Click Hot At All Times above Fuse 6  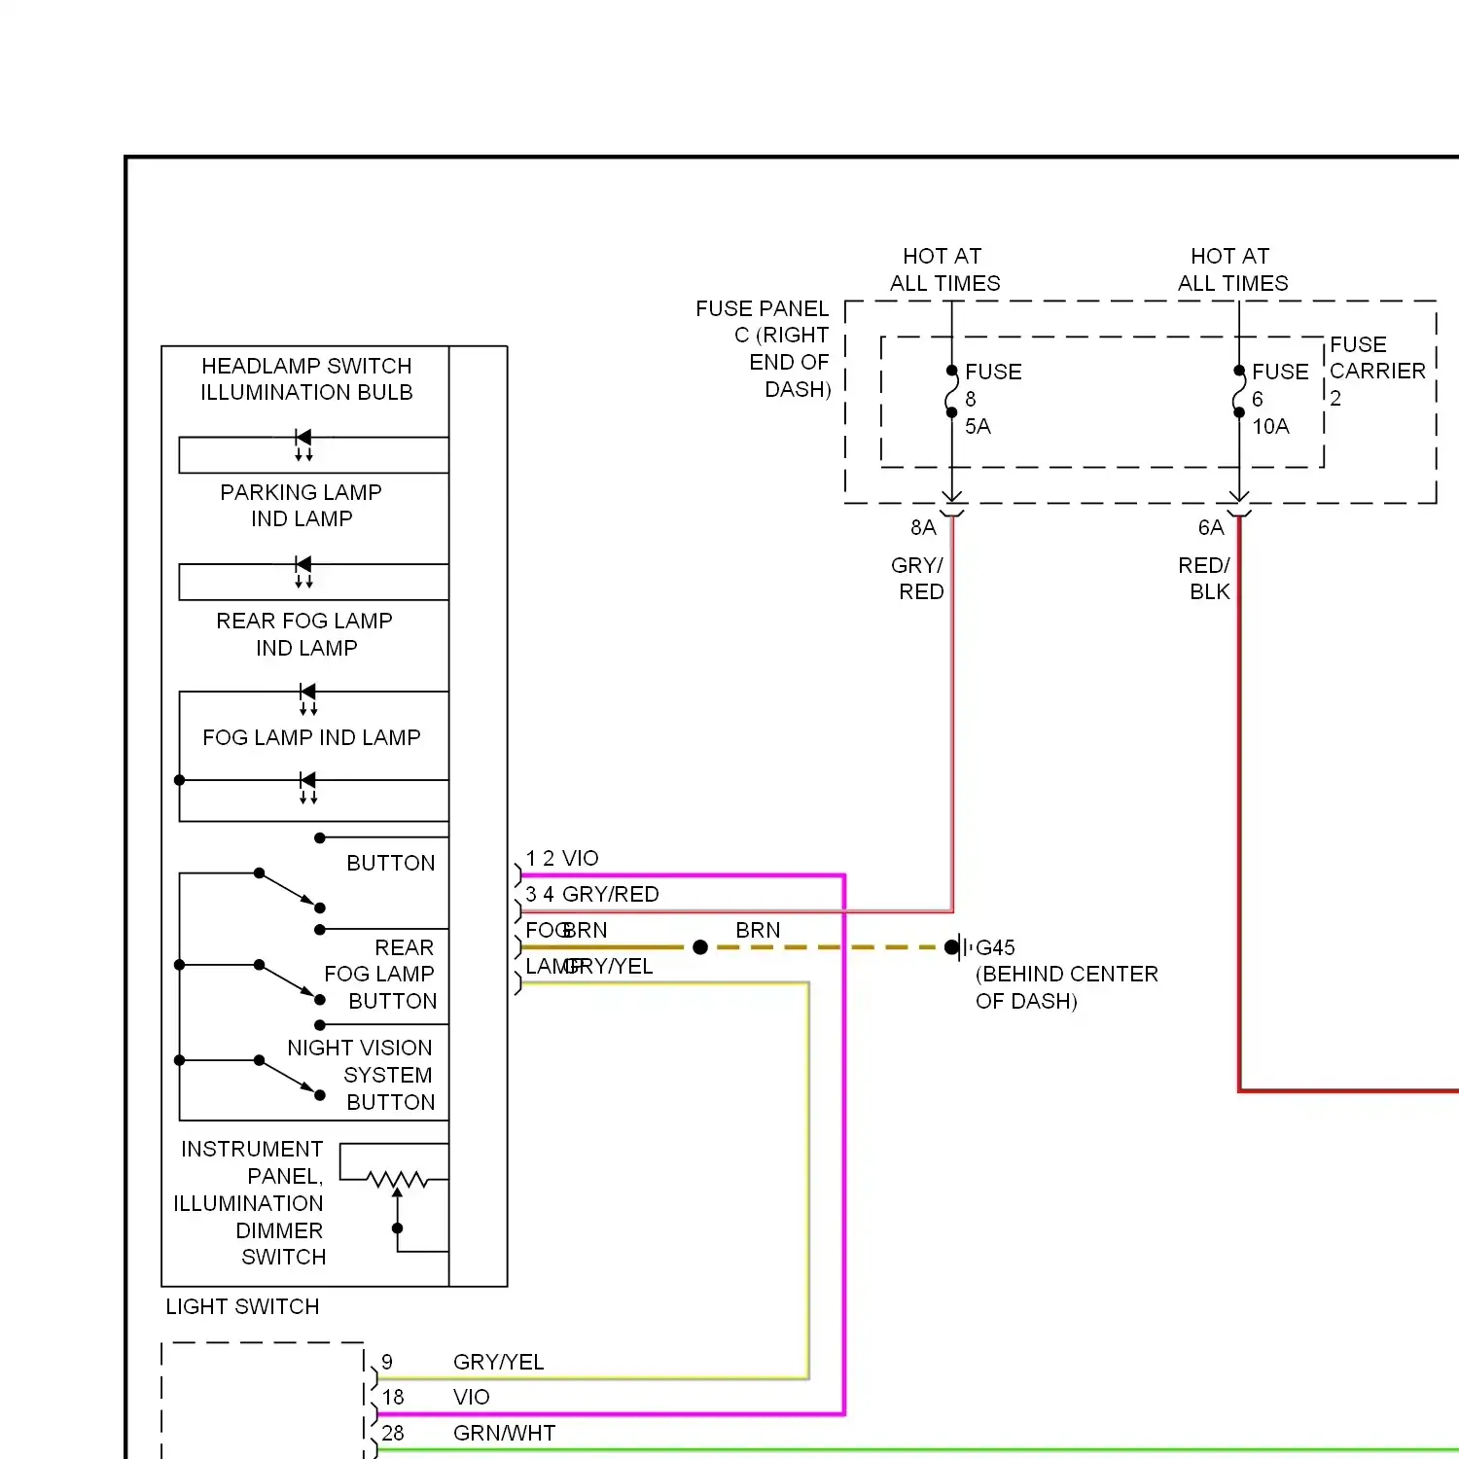coord(1232,269)
